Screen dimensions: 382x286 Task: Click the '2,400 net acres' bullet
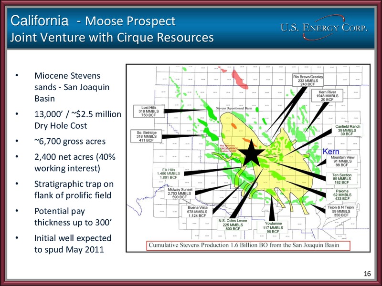click(x=75, y=163)
